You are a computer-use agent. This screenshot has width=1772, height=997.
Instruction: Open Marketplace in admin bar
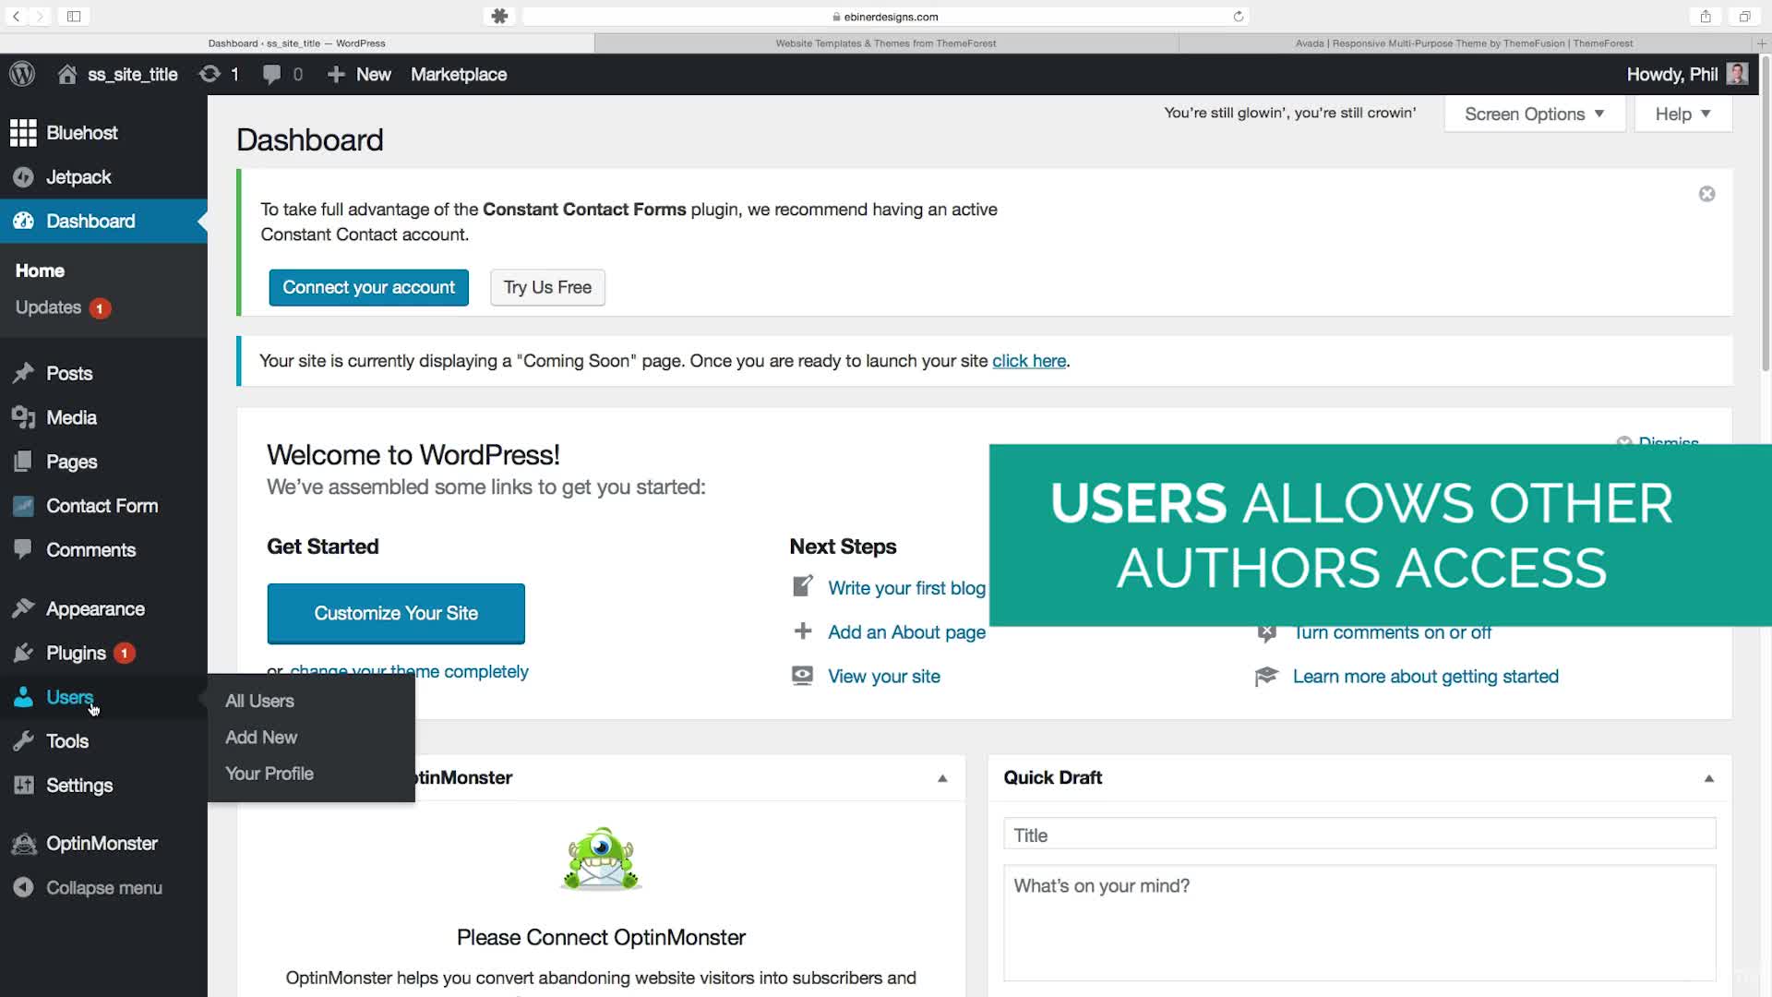459,74
